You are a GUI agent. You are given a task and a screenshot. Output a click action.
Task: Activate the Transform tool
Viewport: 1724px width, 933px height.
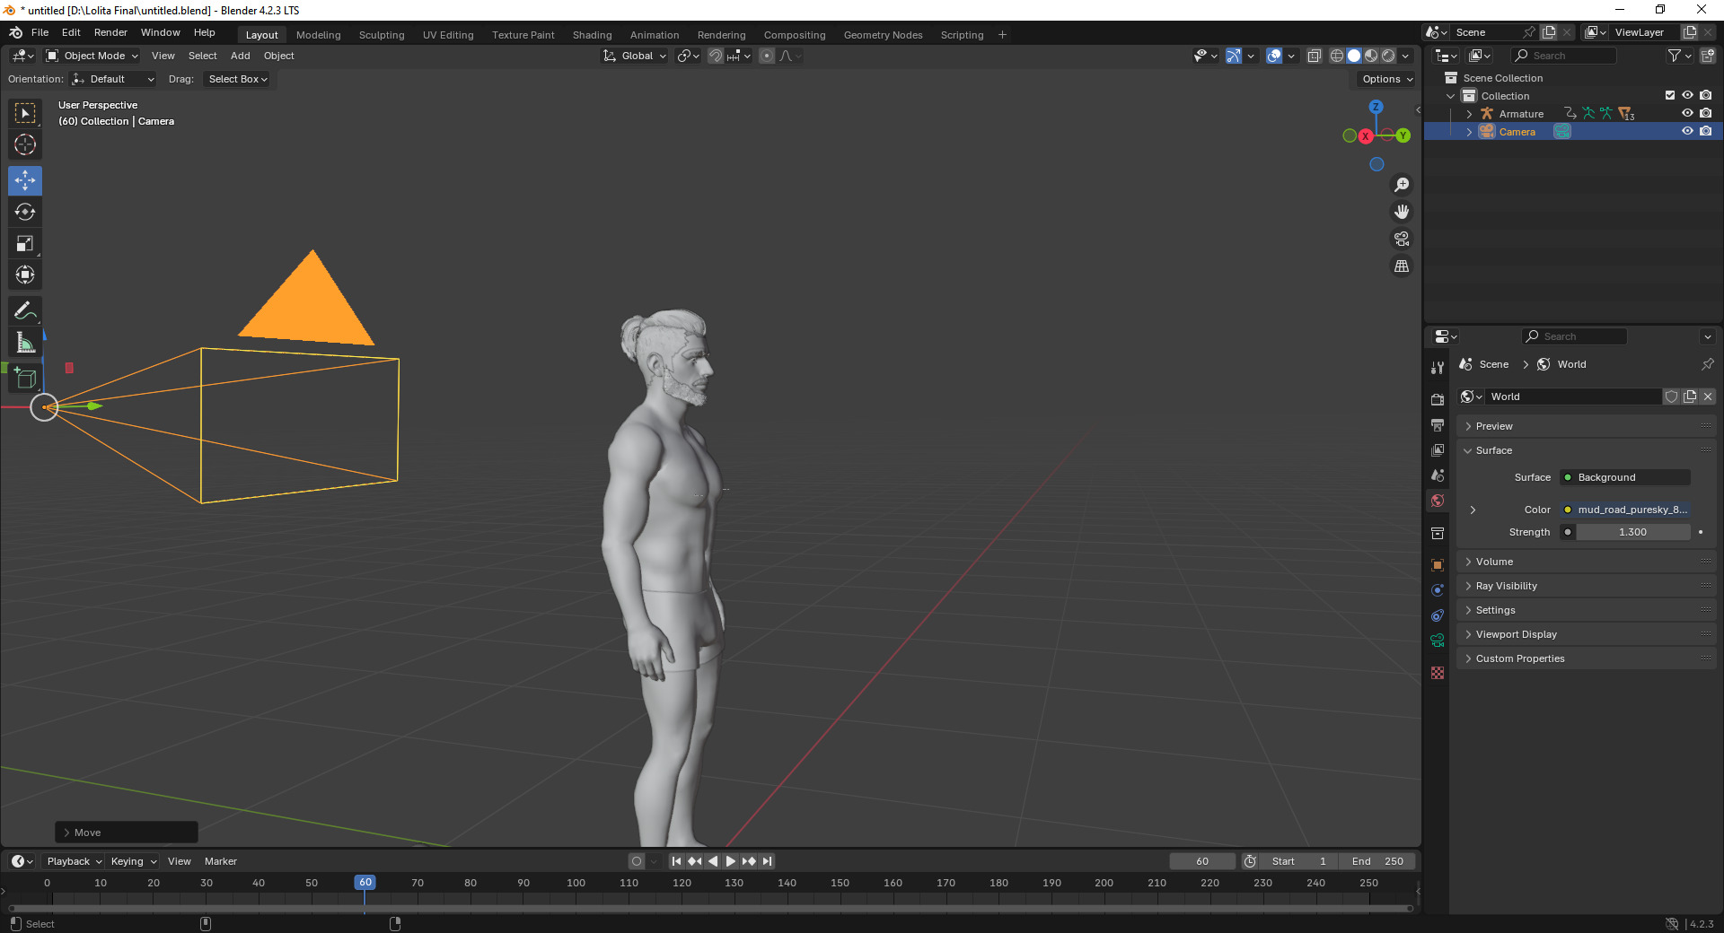coord(25,275)
